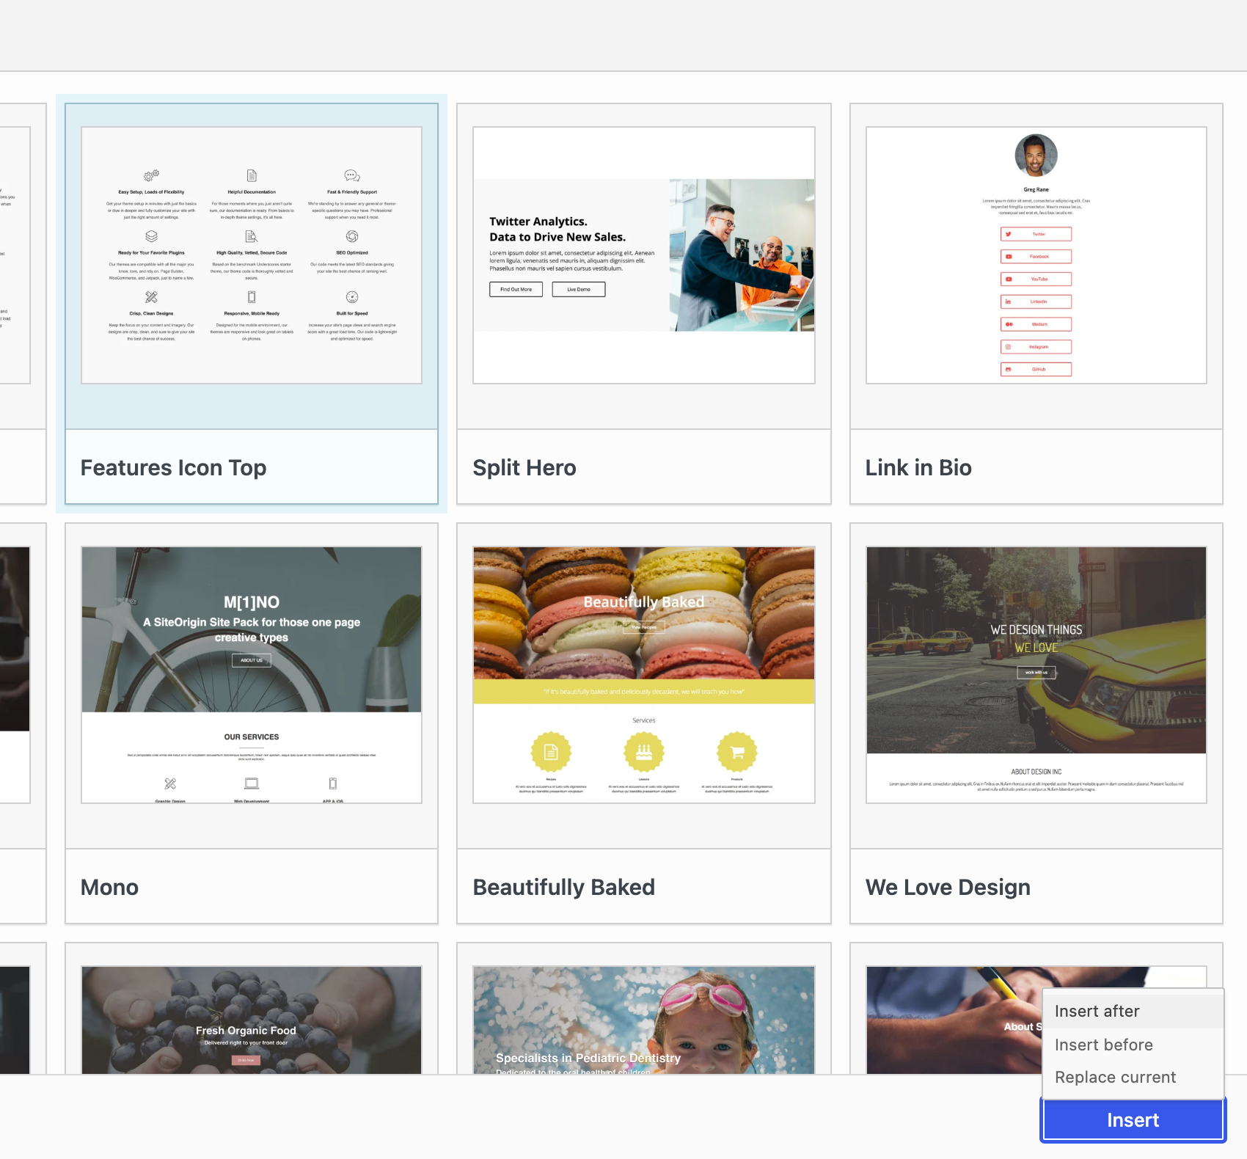The width and height of the screenshot is (1247, 1159).
Task: Pick the Mono layout thumbnail
Action: pos(252,675)
